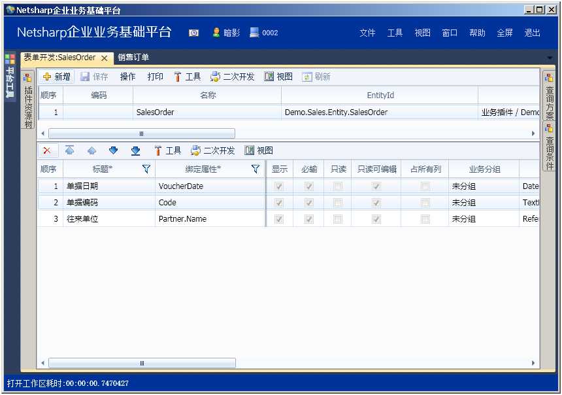Select the 打印 print tool

click(155, 76)
